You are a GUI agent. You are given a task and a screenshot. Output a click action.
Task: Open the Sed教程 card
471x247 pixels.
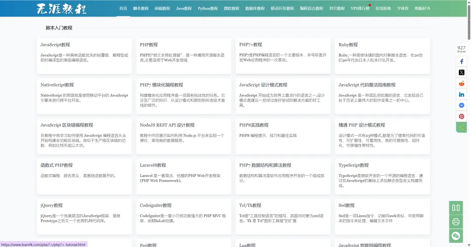click(382, 217)
